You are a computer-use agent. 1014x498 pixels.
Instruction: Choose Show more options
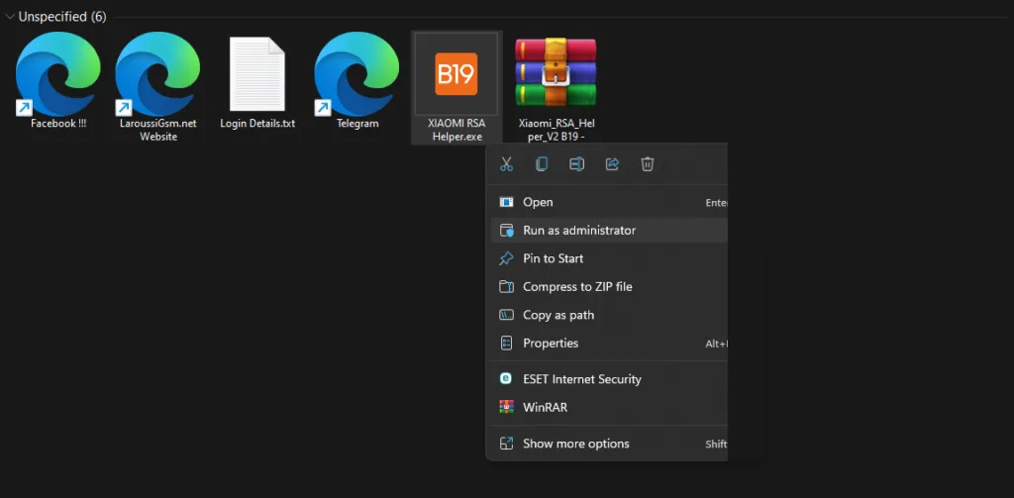pos(609,444)
